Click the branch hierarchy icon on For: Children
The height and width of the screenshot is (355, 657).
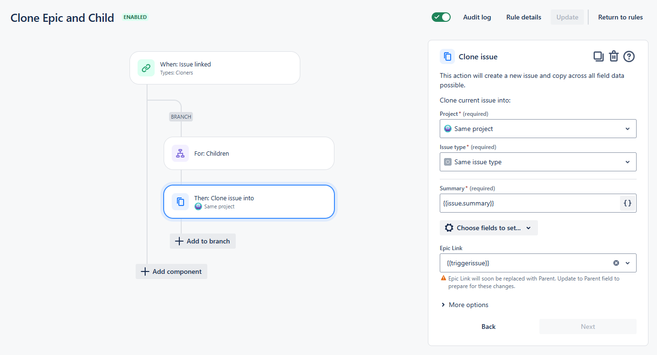(x=180, y=153)
